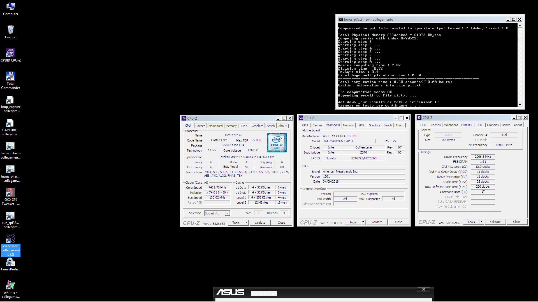Click Tools button in the CPU tab window

[236, 223]
